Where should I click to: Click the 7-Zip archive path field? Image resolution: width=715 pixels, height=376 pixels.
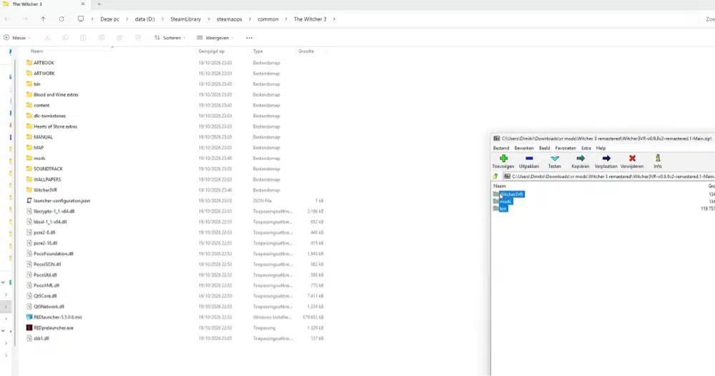(x=609, y=177)
